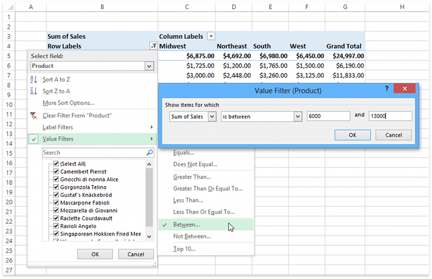Click the list scroll-up arrow
Viewport: 432px width, 279px height.
coord(150,164)
